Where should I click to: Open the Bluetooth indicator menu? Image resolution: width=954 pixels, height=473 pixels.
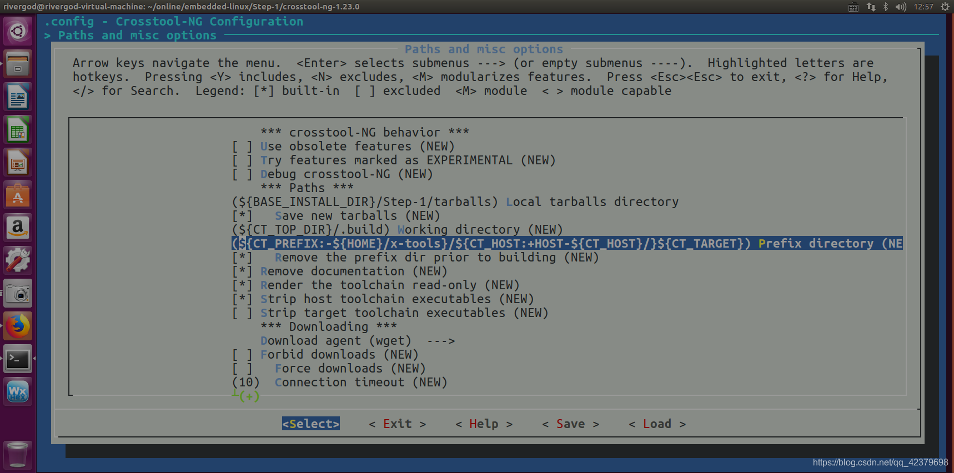(886, 7)
